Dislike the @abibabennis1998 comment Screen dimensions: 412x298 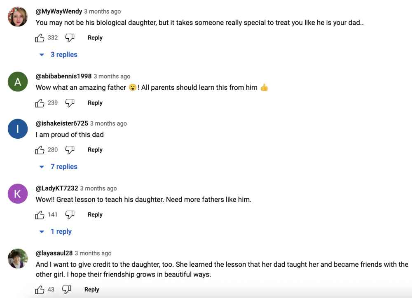[70, 103]
